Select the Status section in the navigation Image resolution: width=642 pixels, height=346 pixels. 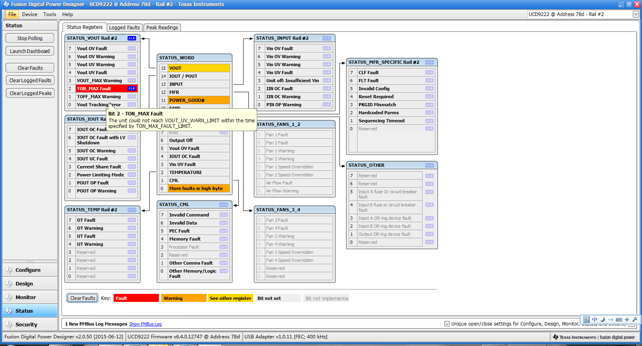pos(30,311)
